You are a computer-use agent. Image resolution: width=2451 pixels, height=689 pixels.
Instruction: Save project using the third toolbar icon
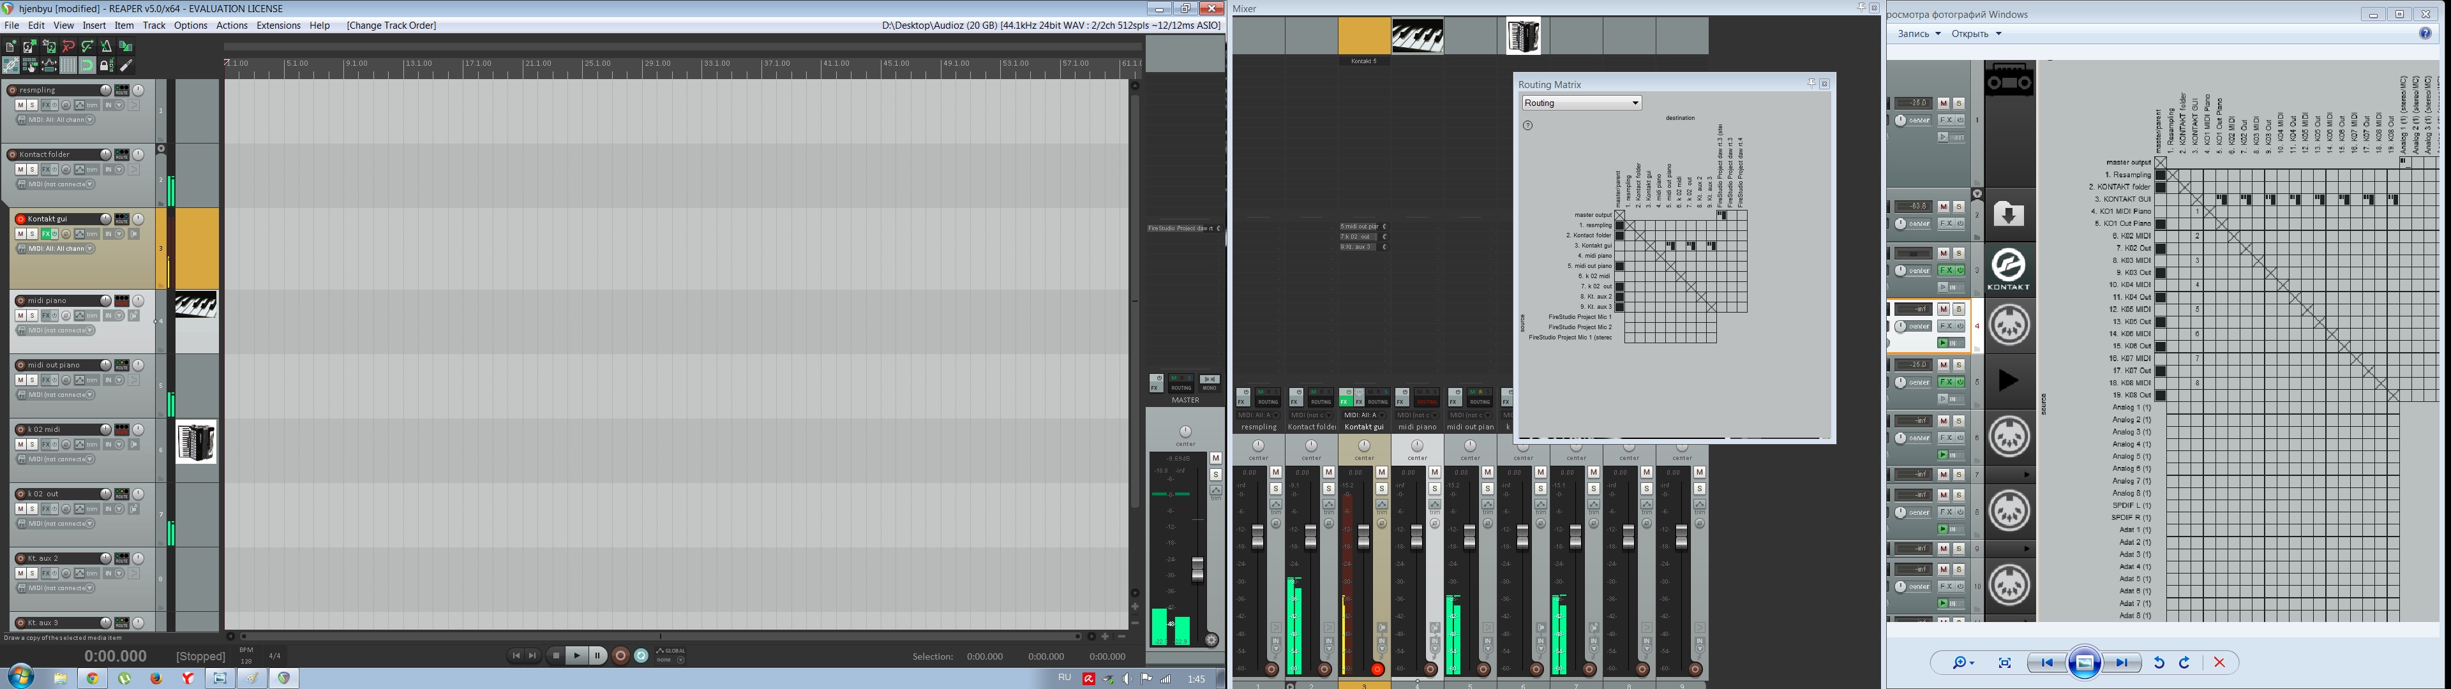pos(49,46)
